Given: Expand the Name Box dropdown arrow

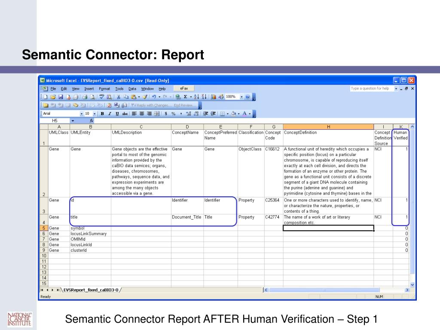Looking at the screenshot, I should [x=73, y=121].
